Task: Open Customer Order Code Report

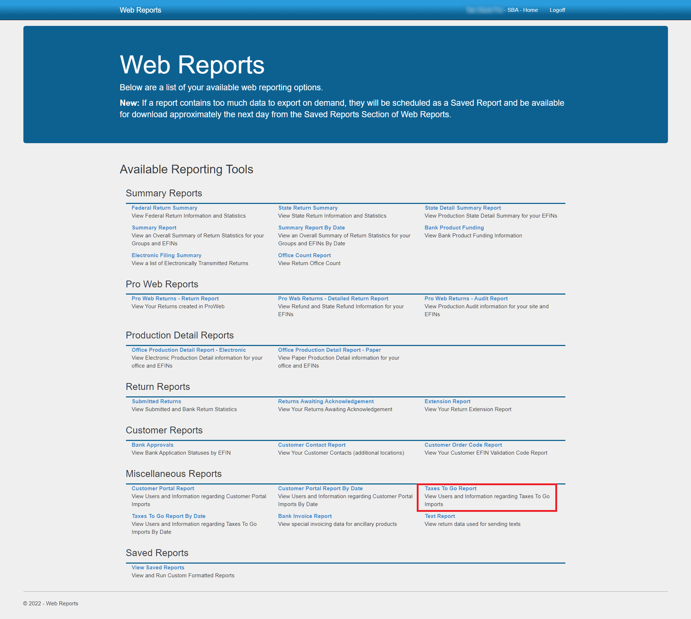Action: point(463,445)
